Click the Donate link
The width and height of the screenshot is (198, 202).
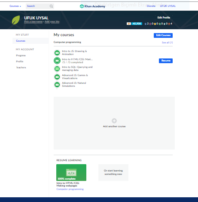151,6
